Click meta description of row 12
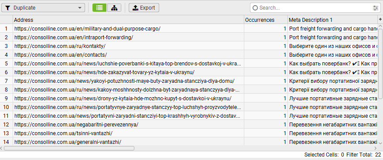The image size is (383, 160). point(333,125)
